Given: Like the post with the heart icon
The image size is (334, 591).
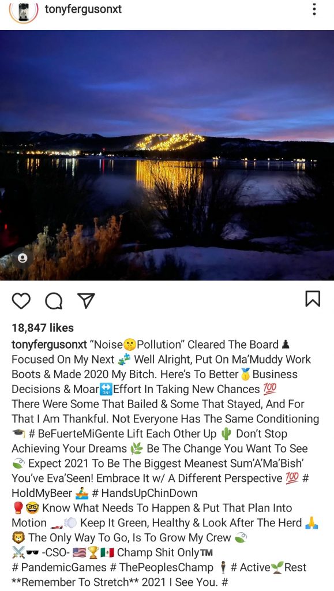Looking at the screenshot, I should 21,300.
